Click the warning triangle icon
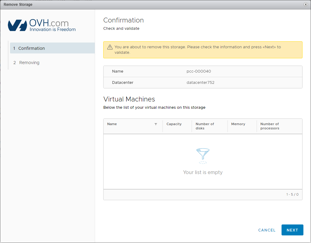This screenshot has width=311, height=243. (x=110, y=47)
